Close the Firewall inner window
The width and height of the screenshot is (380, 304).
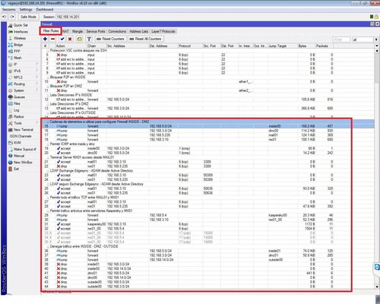(x=377, y=24)
